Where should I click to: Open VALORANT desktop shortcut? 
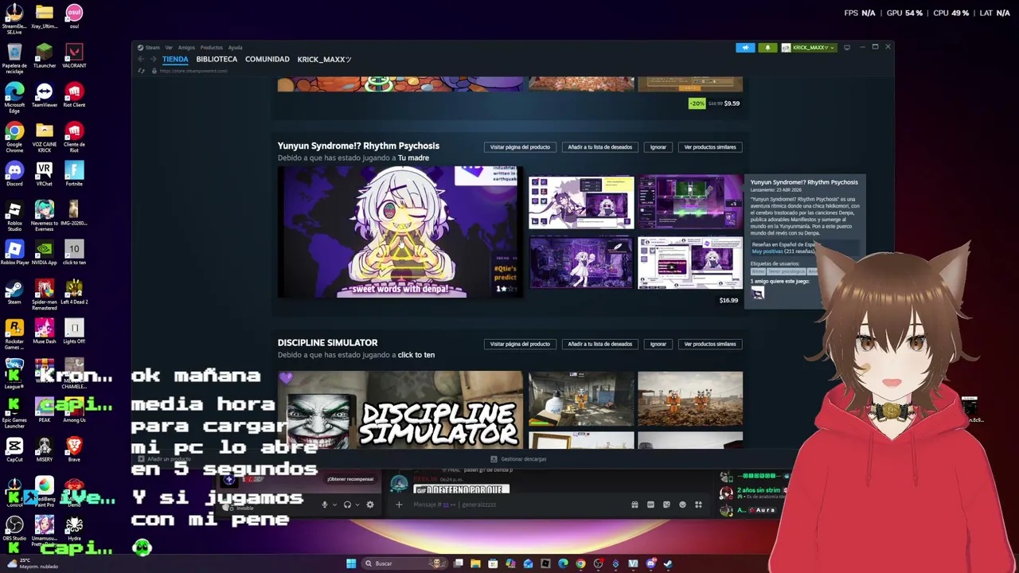[x=74, y=56]
